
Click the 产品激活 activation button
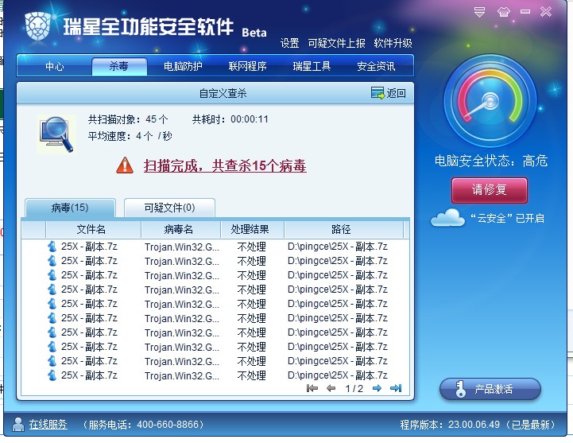pyautogui.click(x=490, y=389)
